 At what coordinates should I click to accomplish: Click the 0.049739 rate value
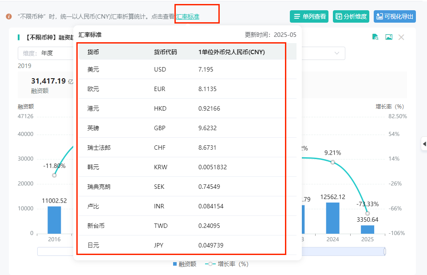tap(211, 245)
